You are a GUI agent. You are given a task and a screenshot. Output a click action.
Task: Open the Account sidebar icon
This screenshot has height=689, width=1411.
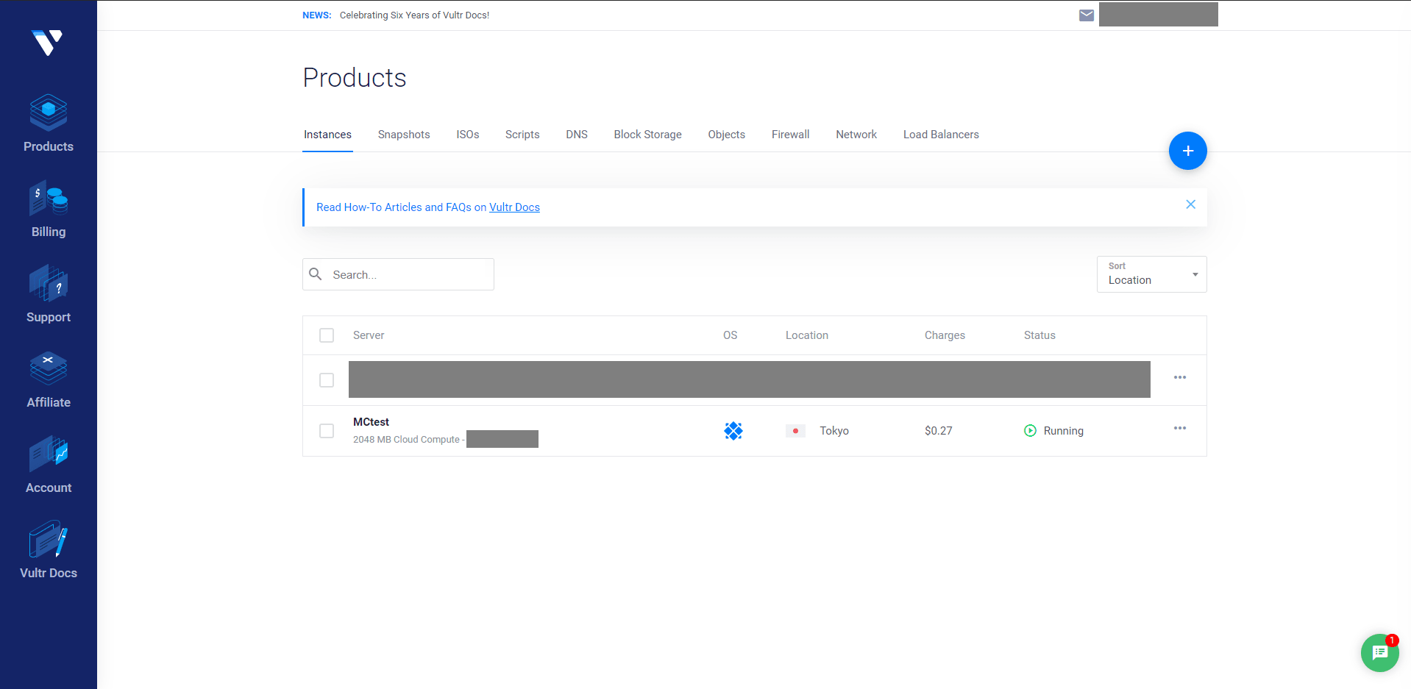pyautogui.click(x=49, y=454)
